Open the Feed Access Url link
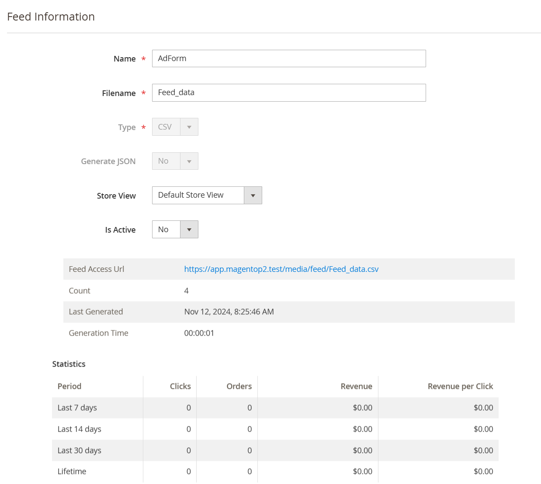The height and width of the screenshot is (484, 541). pyautogui.click(x=281, y=269)
